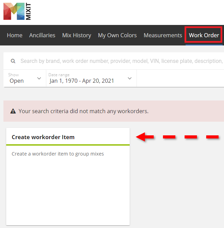Click 'Create a workorder item to group mixes' text

click(58, 154)
